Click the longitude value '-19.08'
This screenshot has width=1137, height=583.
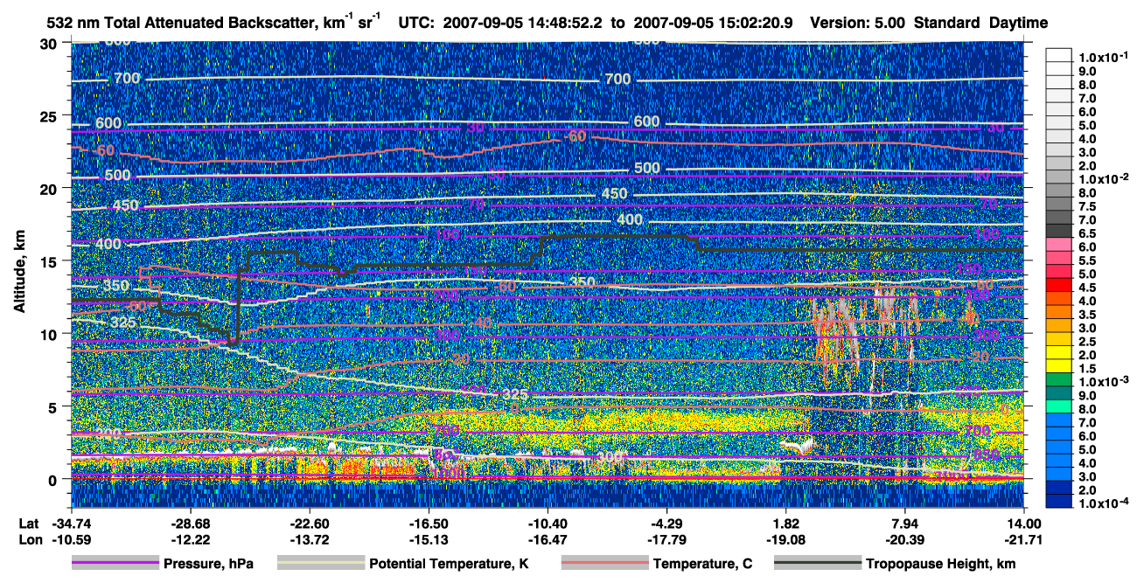(x=786, y=539)
